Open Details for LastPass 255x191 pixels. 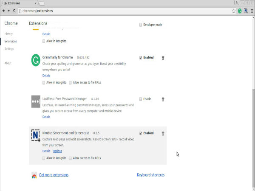46,117
